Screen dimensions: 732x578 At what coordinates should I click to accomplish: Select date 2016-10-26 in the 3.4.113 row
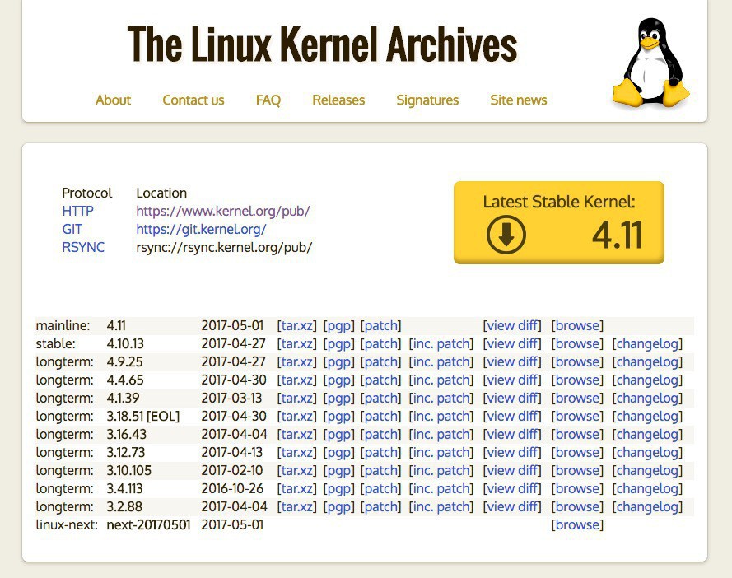coord(232,489)
